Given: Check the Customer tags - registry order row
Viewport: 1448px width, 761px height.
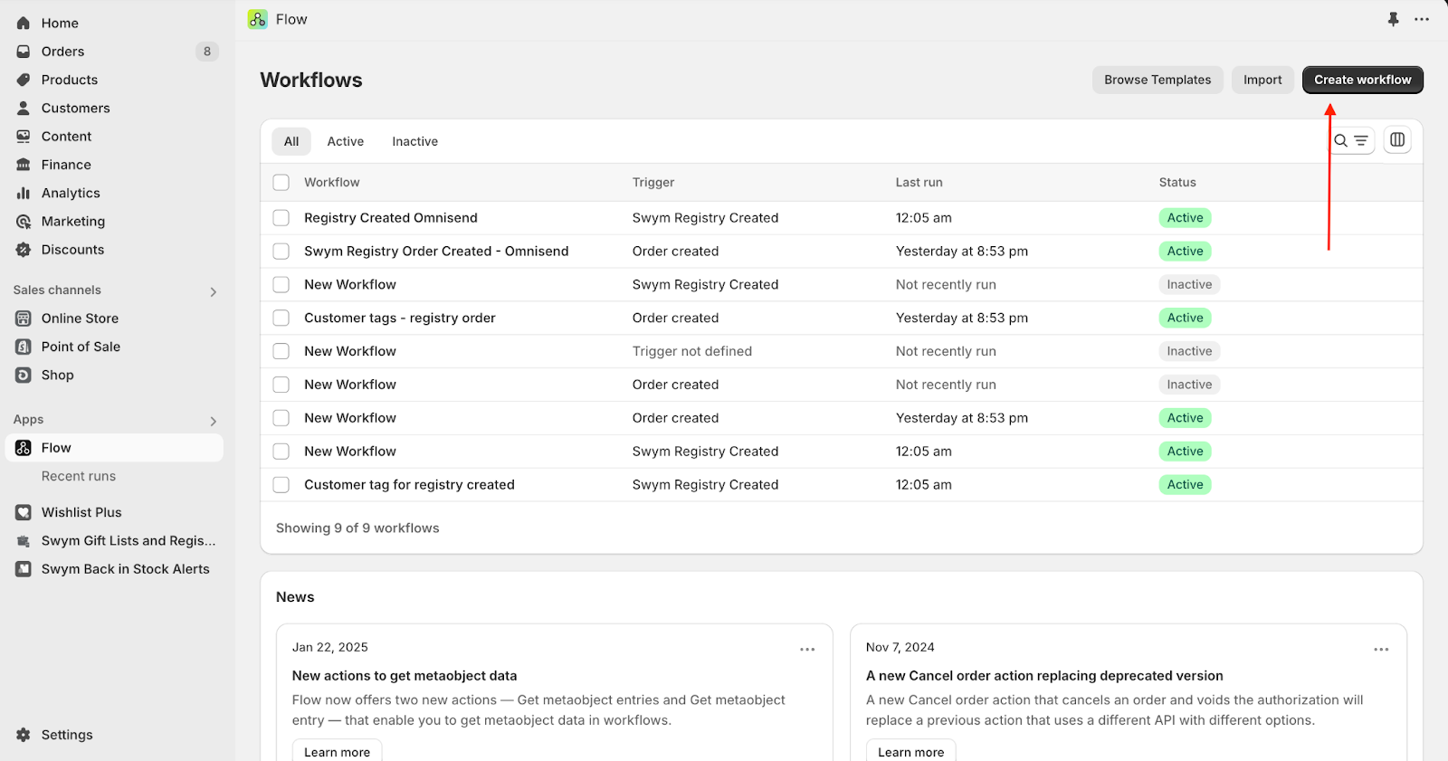Looking at the screenshot, I should tap(281, 319).
